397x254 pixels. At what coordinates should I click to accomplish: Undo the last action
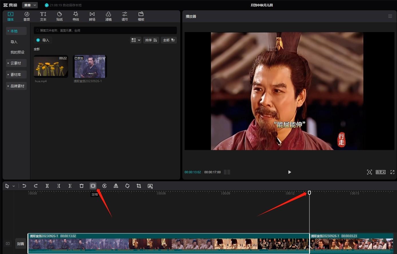tap(24, 186)
